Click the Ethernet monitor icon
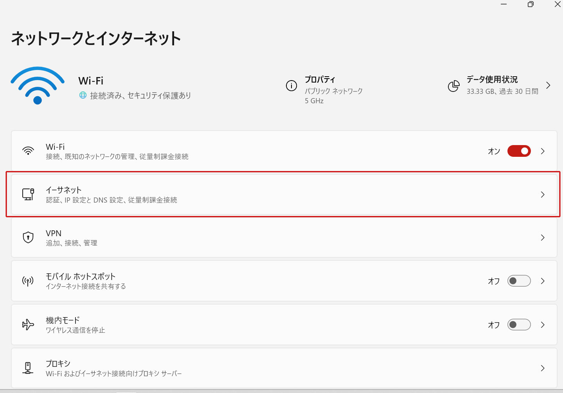Viewport: 563px width, 393px height. pos(28,194)
